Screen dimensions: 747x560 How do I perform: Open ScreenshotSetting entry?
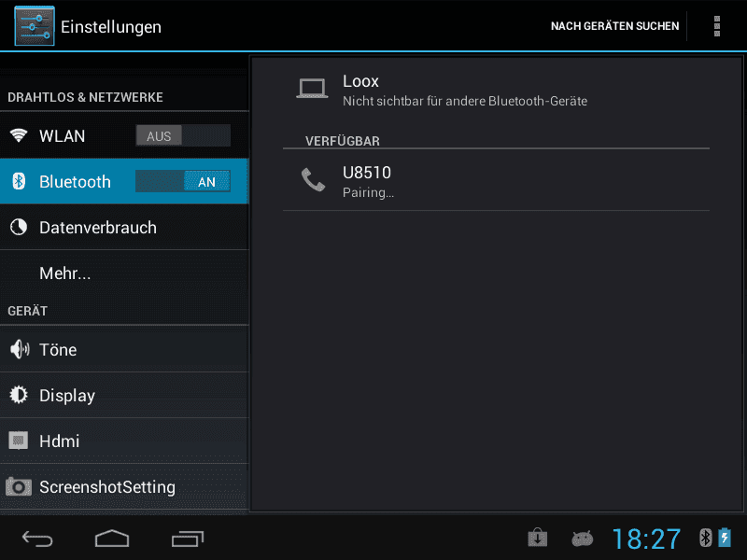coord(124,486)
